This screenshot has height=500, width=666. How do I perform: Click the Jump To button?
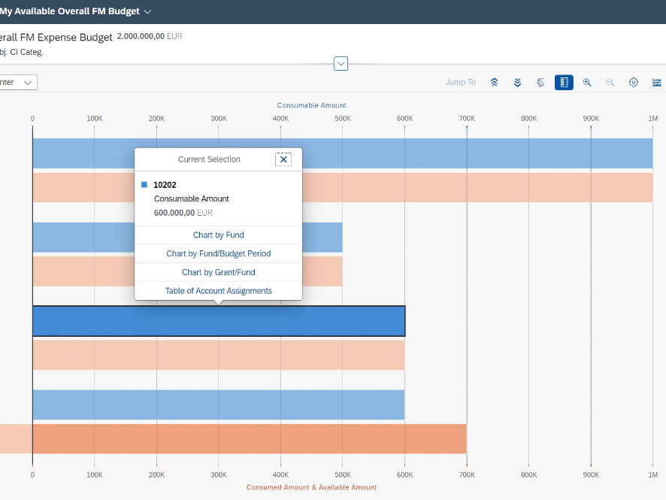460,83
